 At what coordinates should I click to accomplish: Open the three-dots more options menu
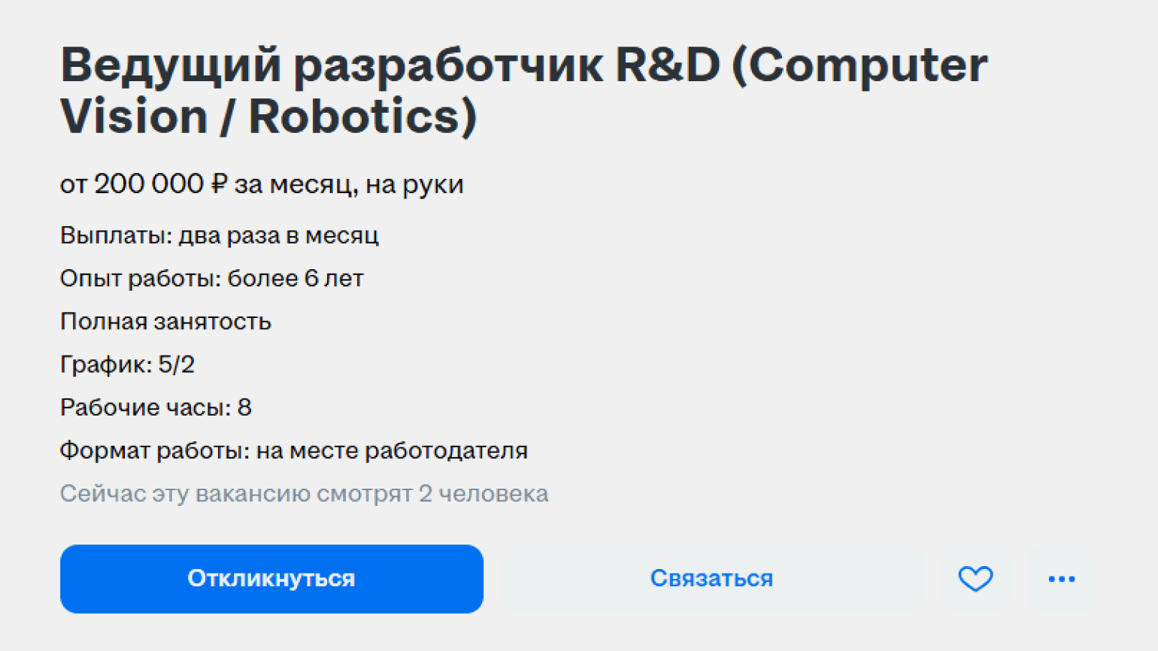pyautogui.click(x=1061, y=579)
